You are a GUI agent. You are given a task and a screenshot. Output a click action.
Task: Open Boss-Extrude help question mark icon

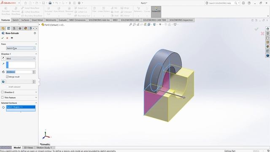[x=35, y=33]
